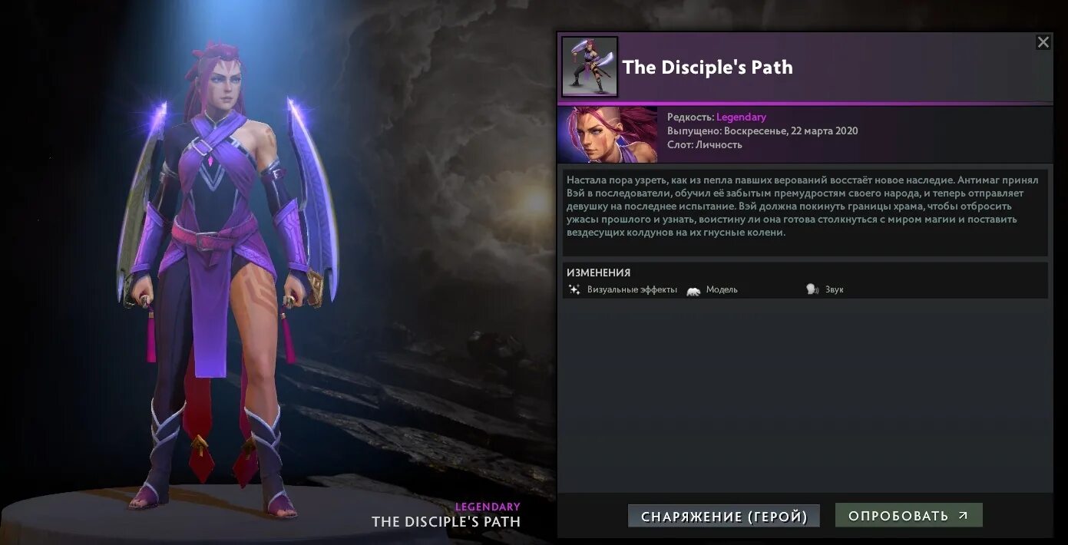Image resolution: width=1068 pixels, height=545 pixels.
Task: Click the ИЗМЕНЕНИЯ section header
Action: point(598,272)
